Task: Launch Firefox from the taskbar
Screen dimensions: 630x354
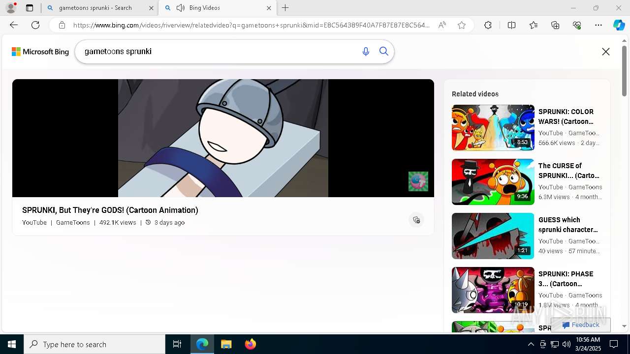Action: pos(251,344)
